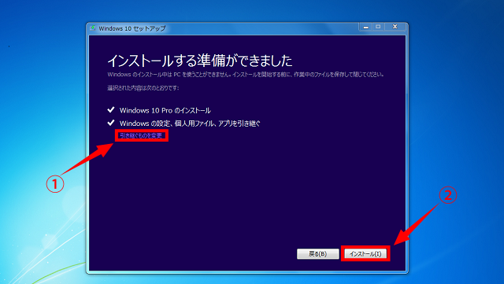This screenshot has height=284, width=504.
Task: Click the インストール(I) button
Action: [x=365, y=253]
